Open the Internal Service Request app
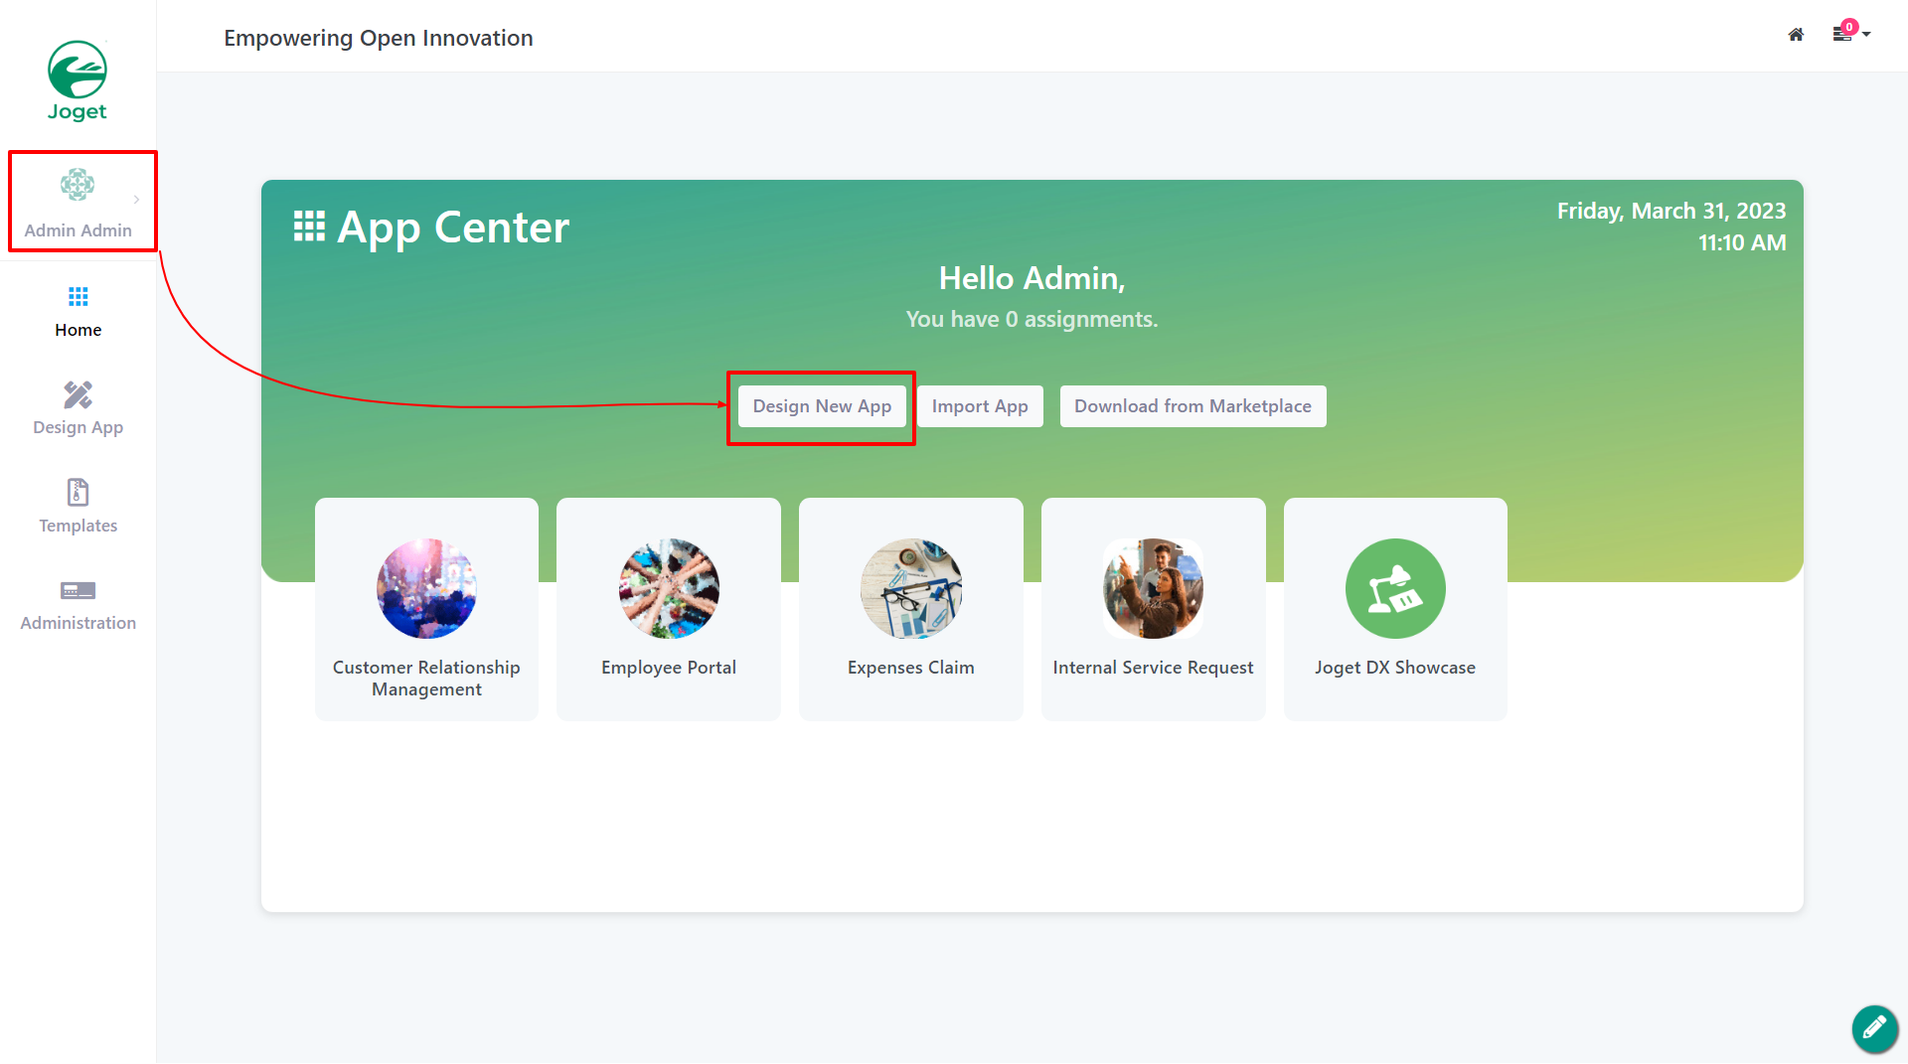1908x1064 pixels. tap(1154, 609)
